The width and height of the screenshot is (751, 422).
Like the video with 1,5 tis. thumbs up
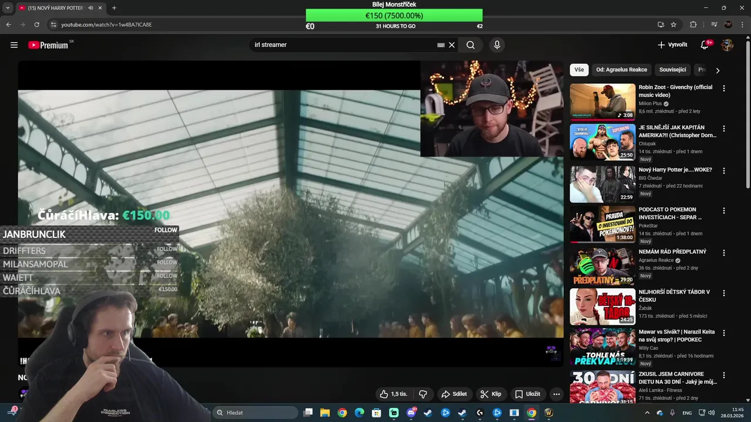coord(394,394)
